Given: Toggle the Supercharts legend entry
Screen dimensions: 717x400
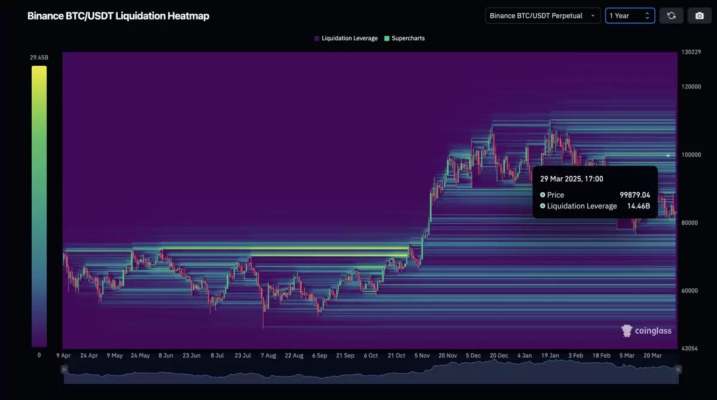Looking at the screenshot, I should click(x=404, y=38).
